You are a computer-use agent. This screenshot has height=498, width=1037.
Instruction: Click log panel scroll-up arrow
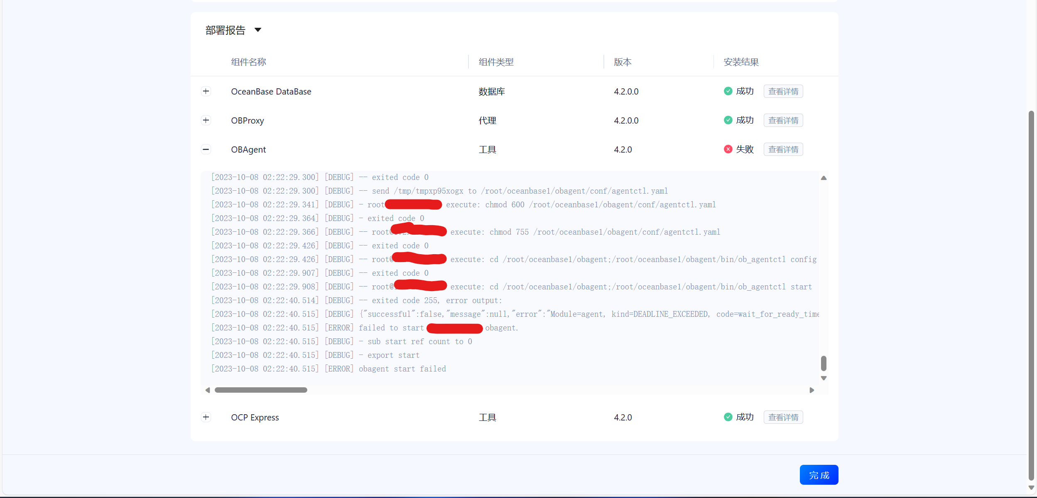coord(824,178)
